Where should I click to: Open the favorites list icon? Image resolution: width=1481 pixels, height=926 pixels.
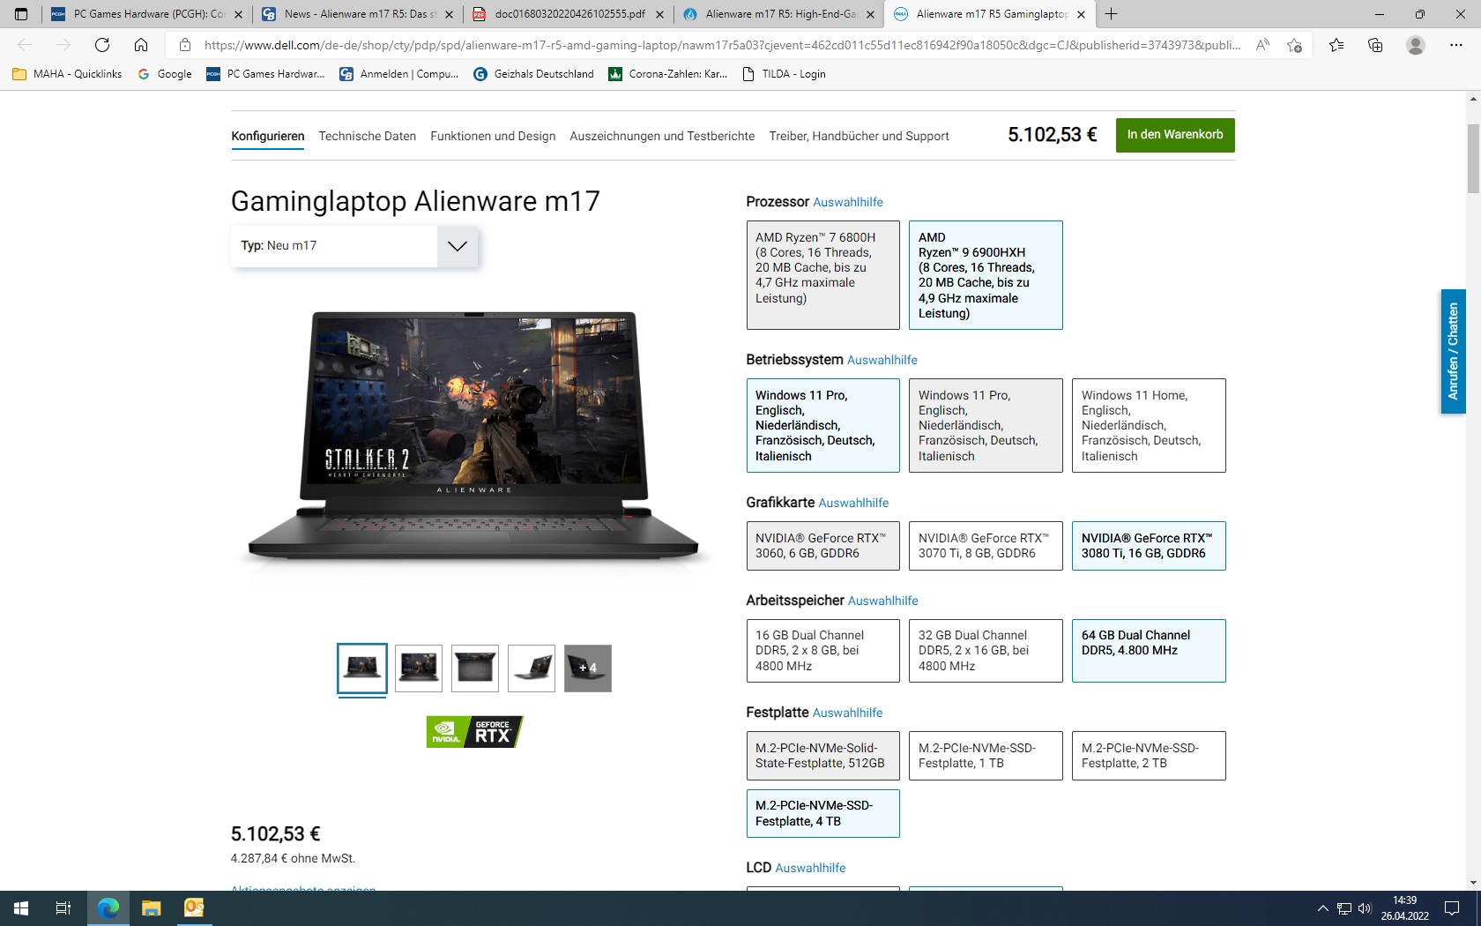coord(1336,45)
